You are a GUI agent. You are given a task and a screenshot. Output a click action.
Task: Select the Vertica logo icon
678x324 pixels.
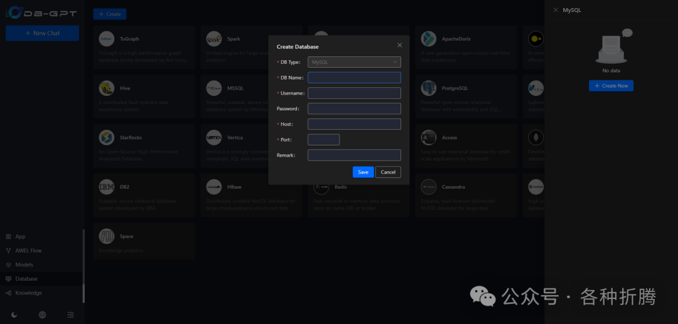(x=214, y=138)
